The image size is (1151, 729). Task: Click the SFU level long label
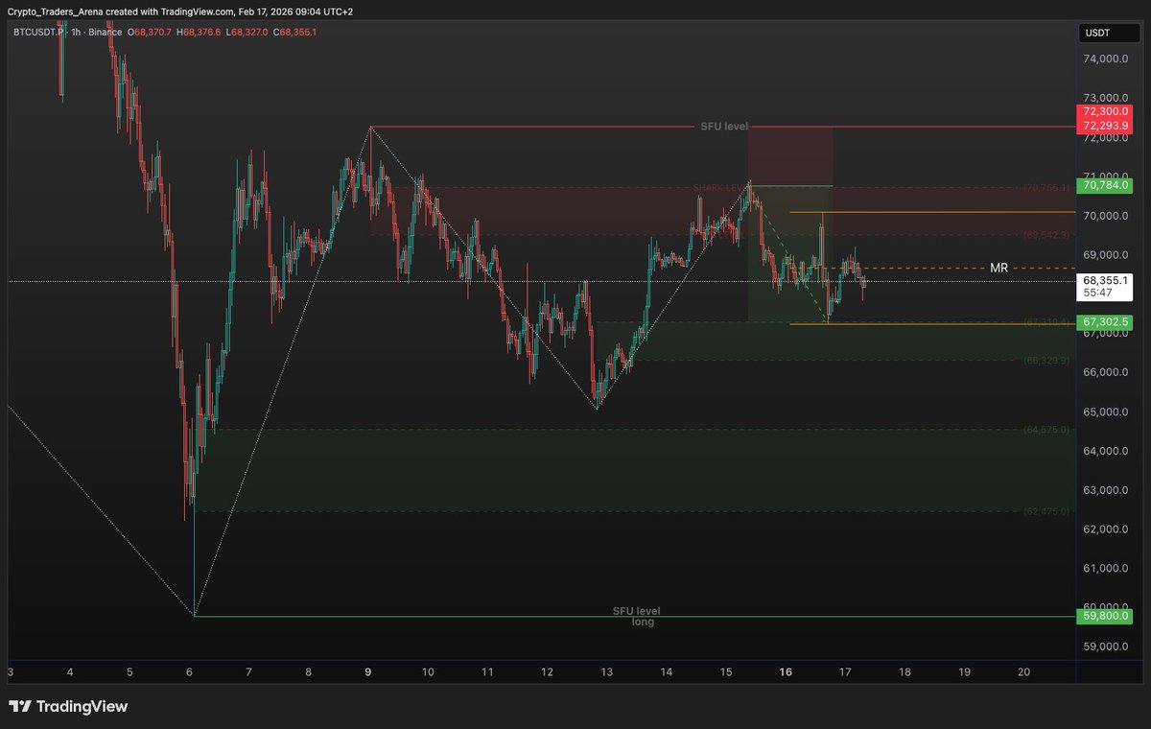coord(637,617)
